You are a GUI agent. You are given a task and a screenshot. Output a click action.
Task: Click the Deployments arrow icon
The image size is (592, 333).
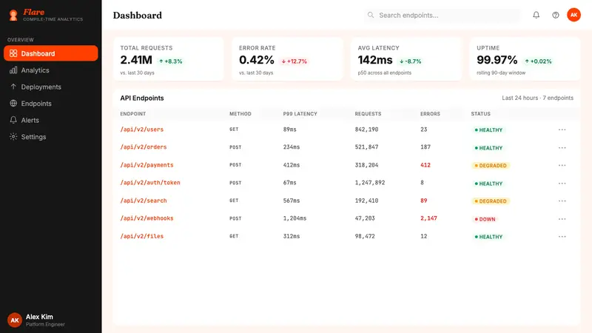pyautogui.click(x=13, y=87)
